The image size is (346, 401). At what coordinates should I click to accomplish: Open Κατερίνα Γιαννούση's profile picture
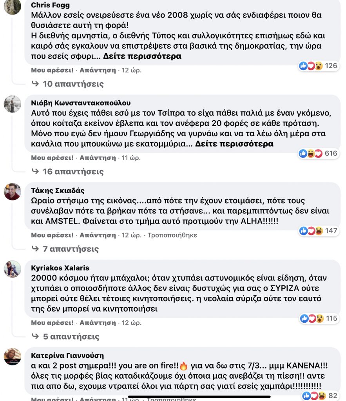pyautogui.click(x=12, y=357)
